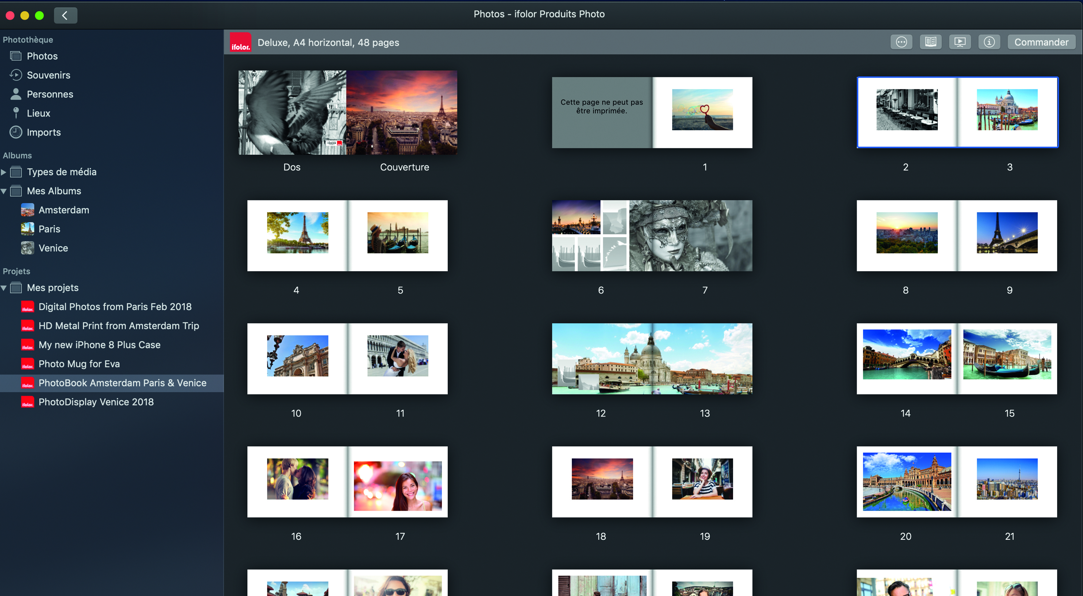Select page 11 kissing couple photo
Screen dimensions: 1083x596
click(398, 356)
